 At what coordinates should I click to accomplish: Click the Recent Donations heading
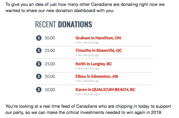pyautogui.click(x=64, y=24)
